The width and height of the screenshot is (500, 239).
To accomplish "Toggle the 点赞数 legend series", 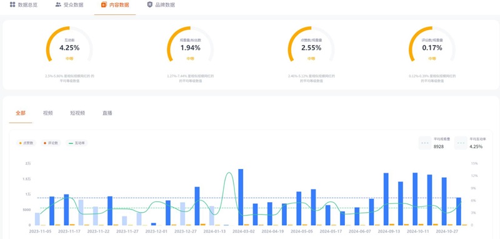I will tap(27, 143).
